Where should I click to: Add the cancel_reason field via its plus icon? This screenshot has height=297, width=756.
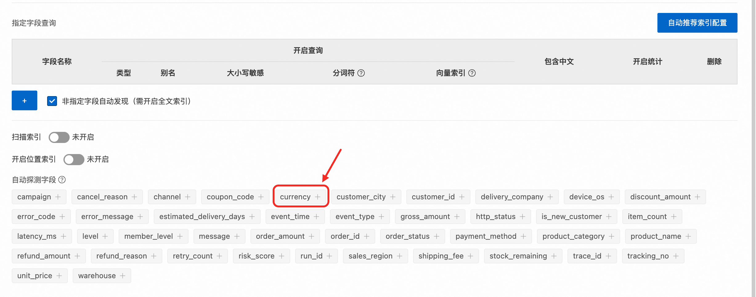point(134,197)
